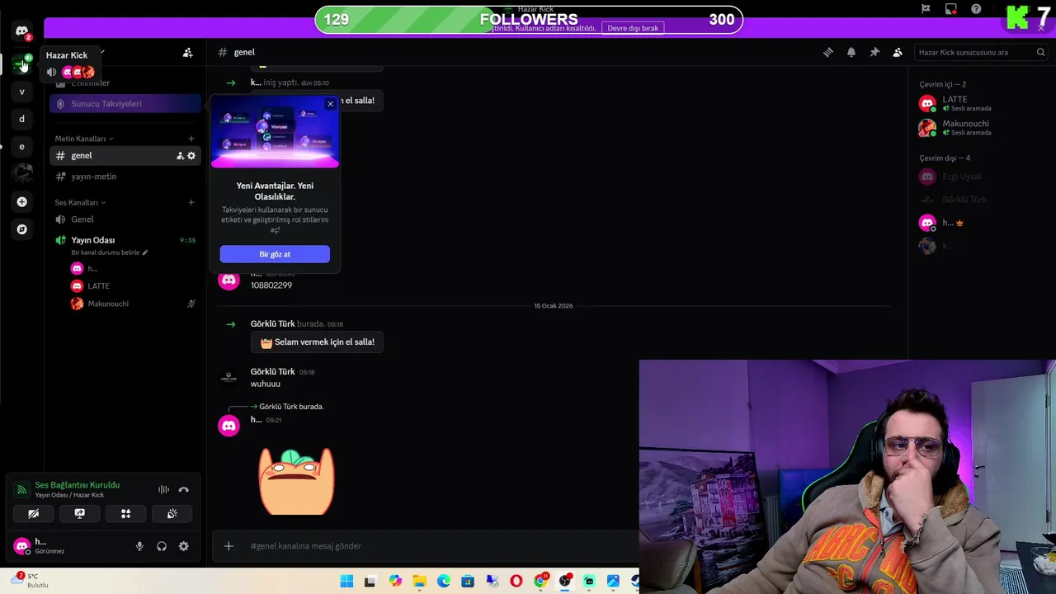
Task: Toggle headphone deafen in user panel
Action: [162, 546]
